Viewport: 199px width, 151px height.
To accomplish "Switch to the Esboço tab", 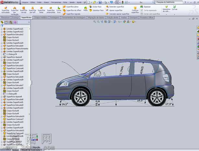I will coord(16,18).
